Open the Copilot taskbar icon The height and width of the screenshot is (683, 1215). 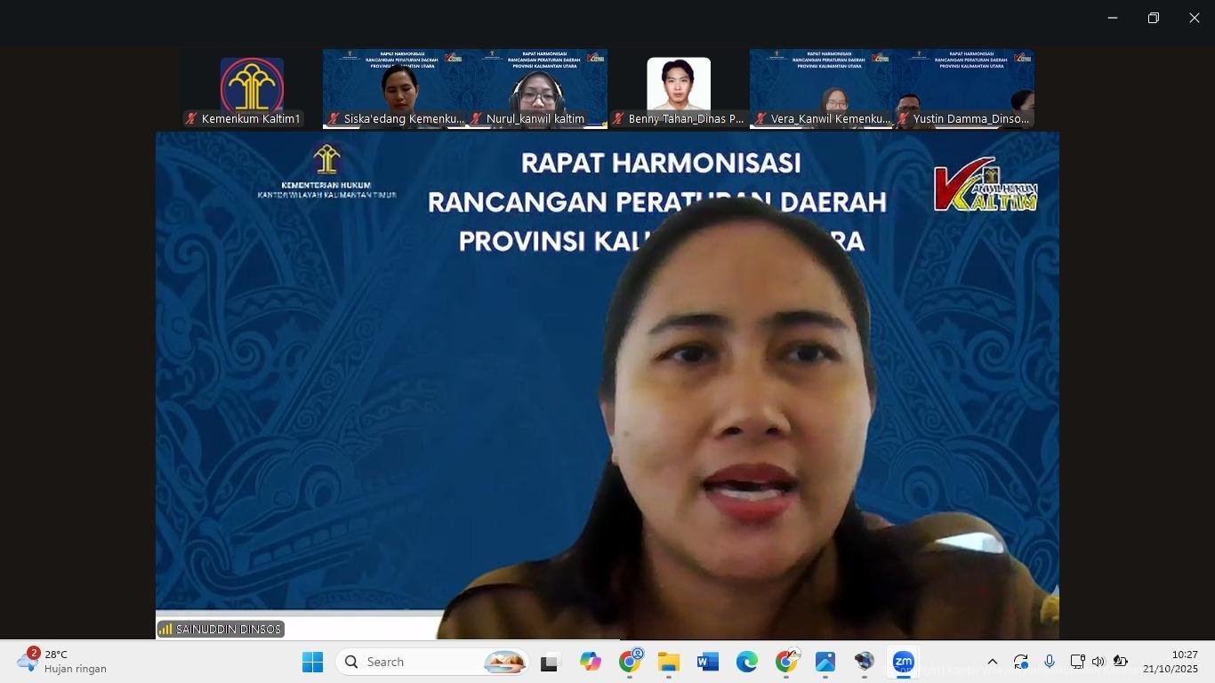tap(590, 662)
